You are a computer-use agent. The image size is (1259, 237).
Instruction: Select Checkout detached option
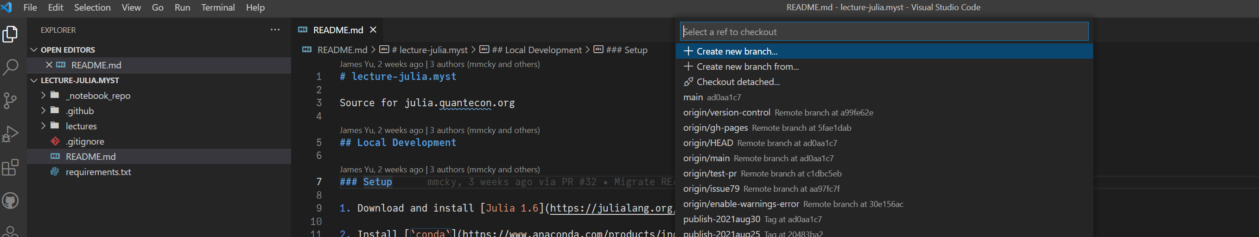pos(738,82)
